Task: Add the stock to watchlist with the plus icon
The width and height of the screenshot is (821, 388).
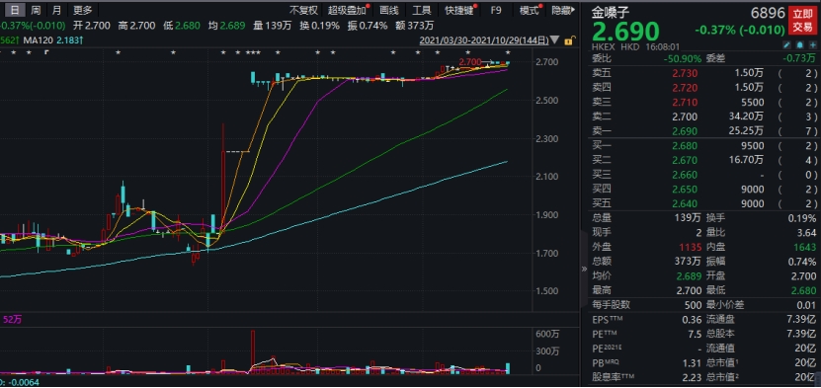Action: point(812,45)
